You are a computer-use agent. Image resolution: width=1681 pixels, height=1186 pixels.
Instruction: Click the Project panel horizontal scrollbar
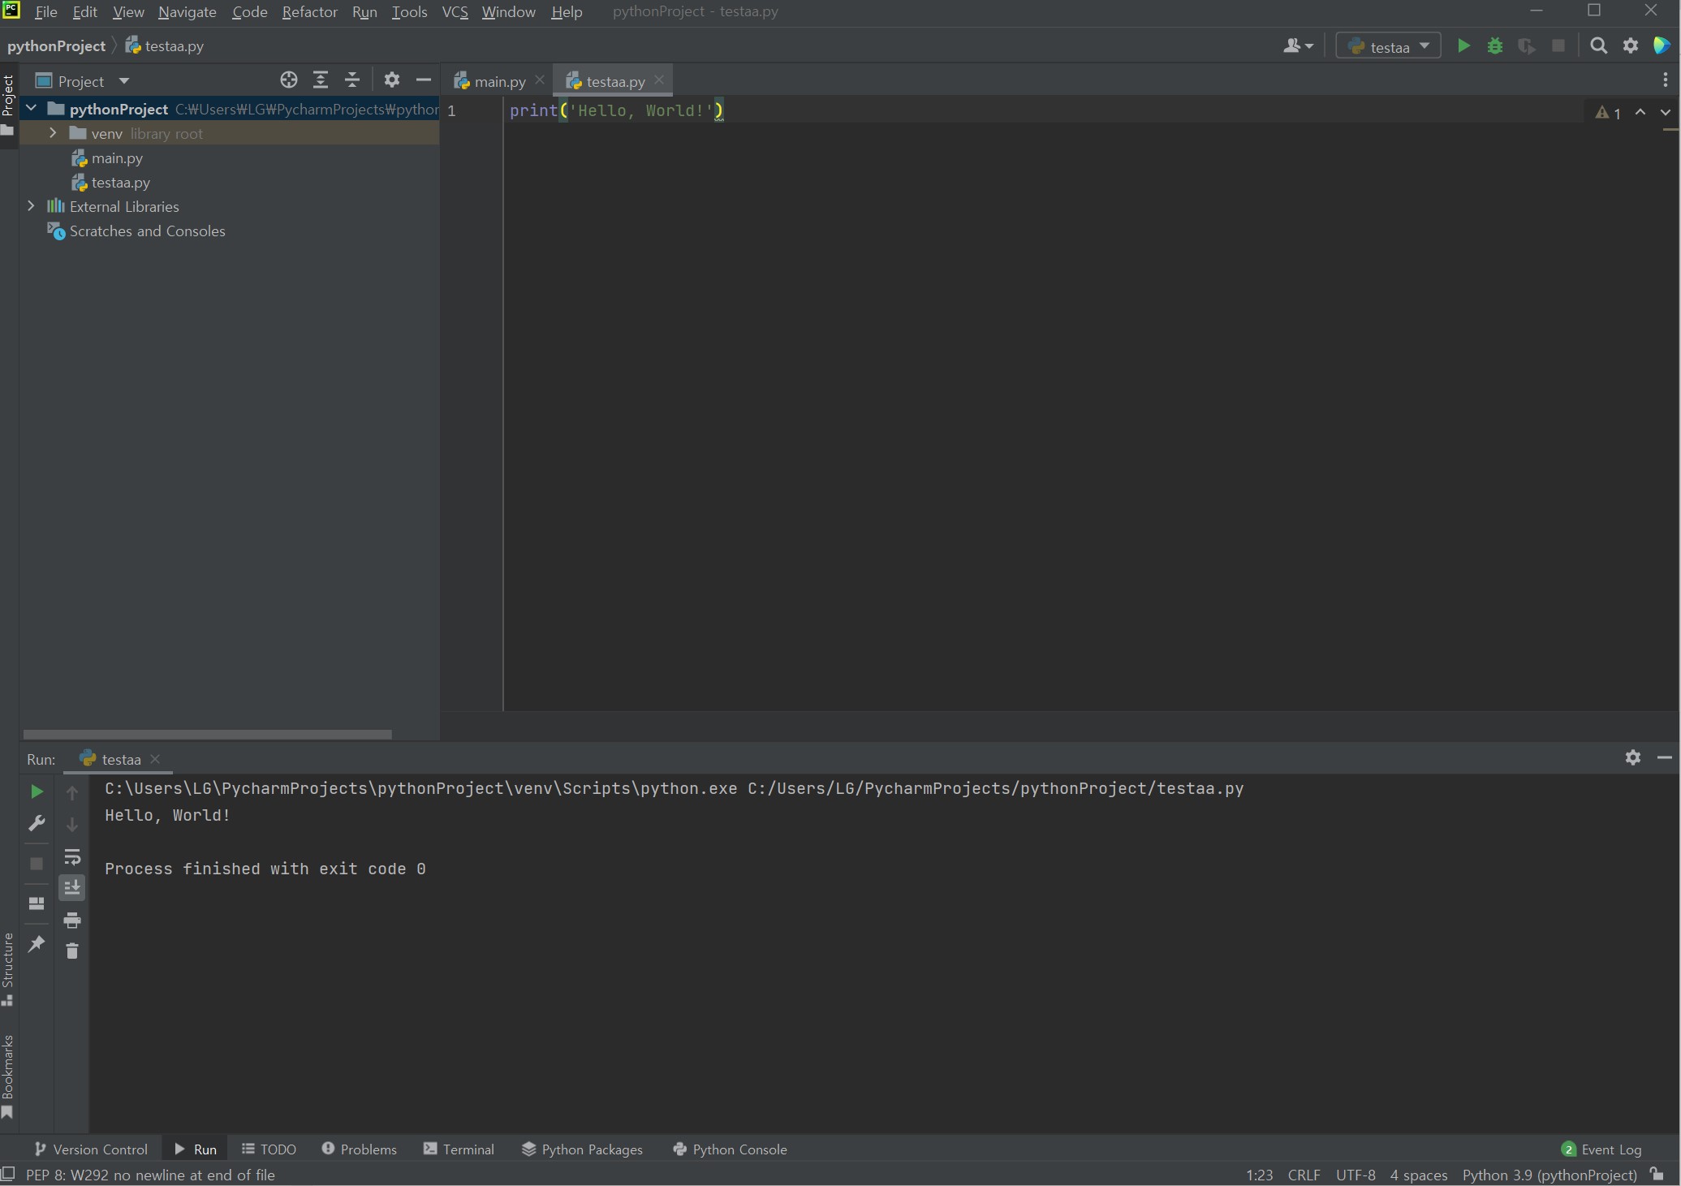click(x=207, y=734)
